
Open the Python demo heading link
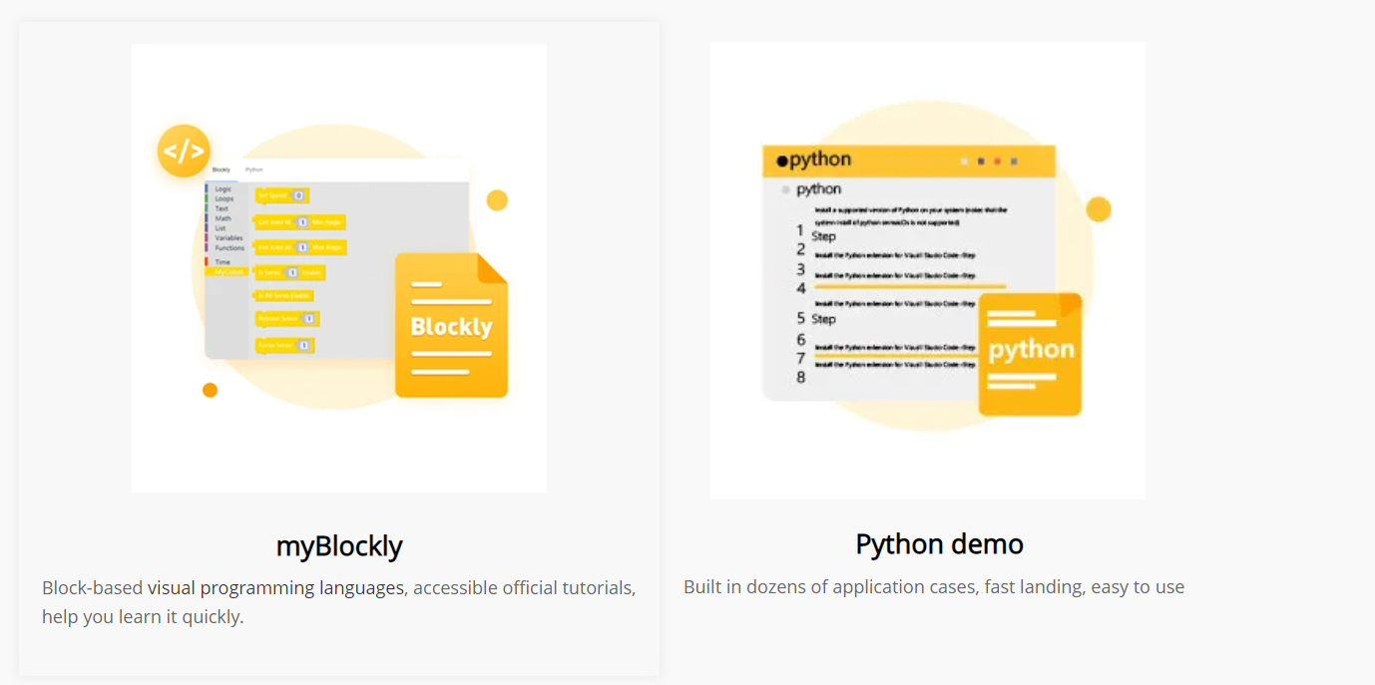939,544
